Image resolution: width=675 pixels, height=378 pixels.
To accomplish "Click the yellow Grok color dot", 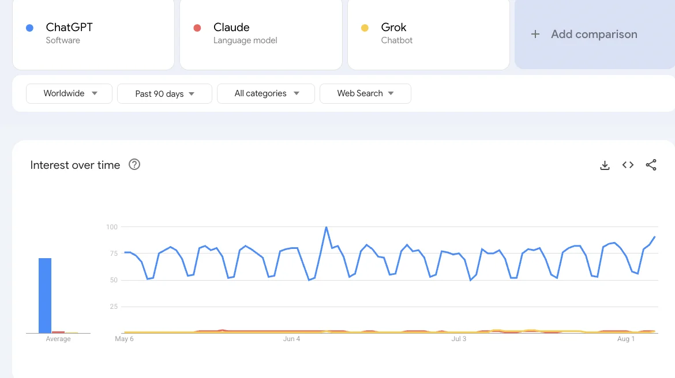I will [365, 28].
